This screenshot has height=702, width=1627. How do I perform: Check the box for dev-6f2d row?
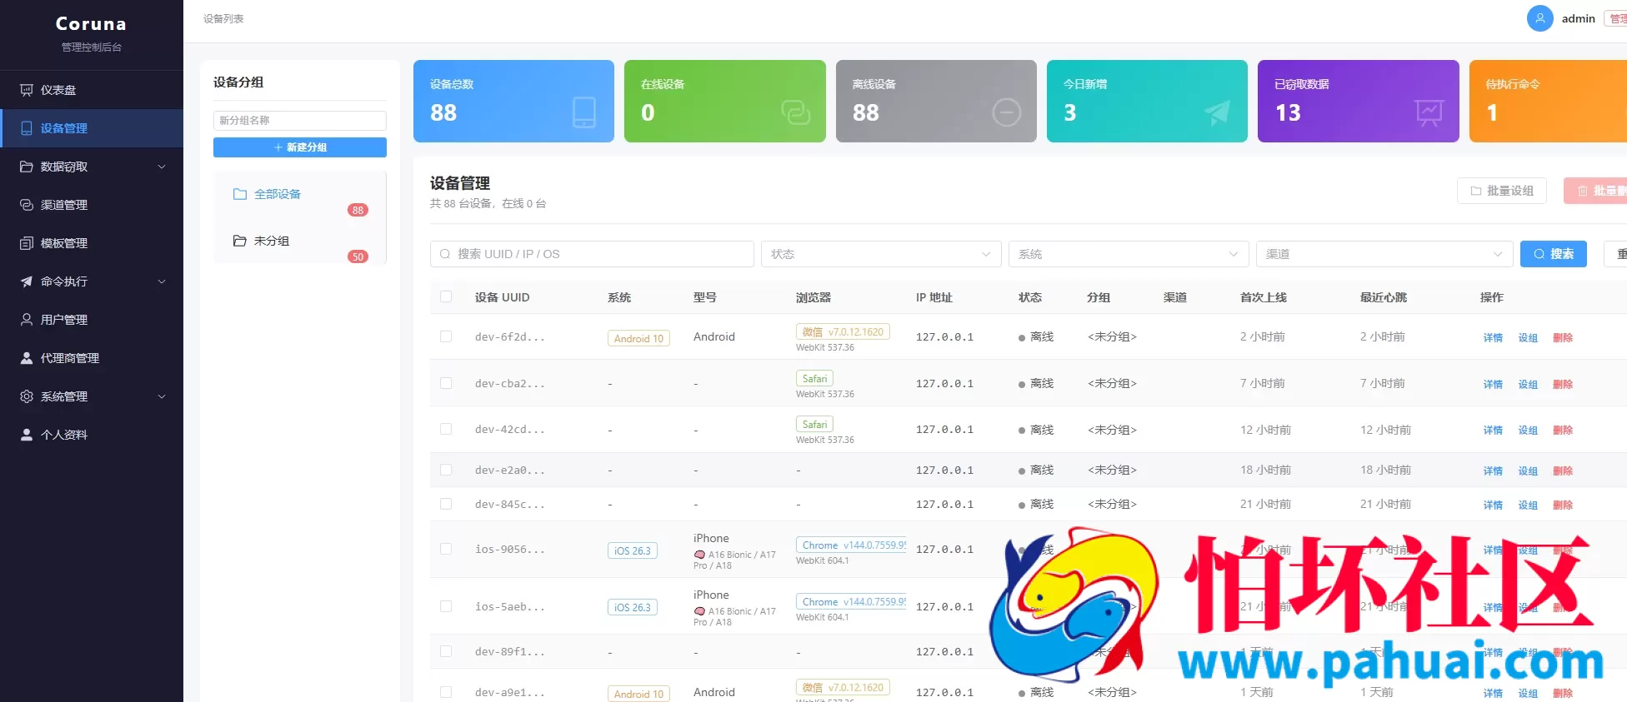446,336
